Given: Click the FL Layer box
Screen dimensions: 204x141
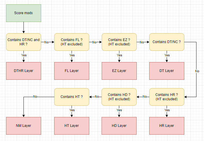Looking at the screenshot, I should click(72, 71).
